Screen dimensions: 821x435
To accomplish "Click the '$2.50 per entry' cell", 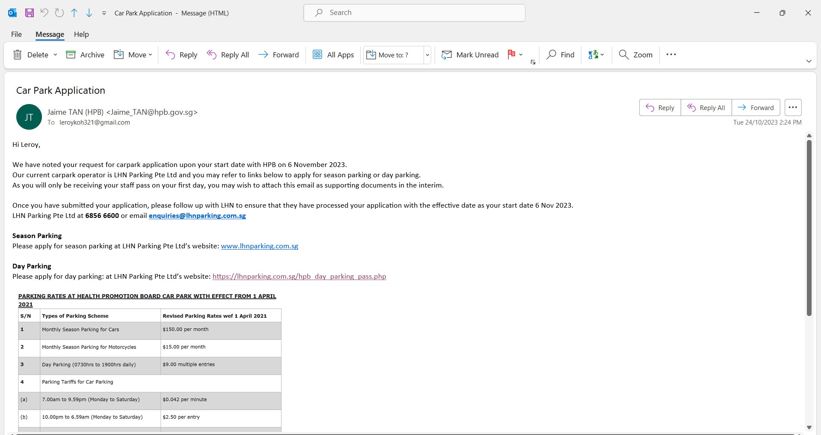I will (221, 418).
